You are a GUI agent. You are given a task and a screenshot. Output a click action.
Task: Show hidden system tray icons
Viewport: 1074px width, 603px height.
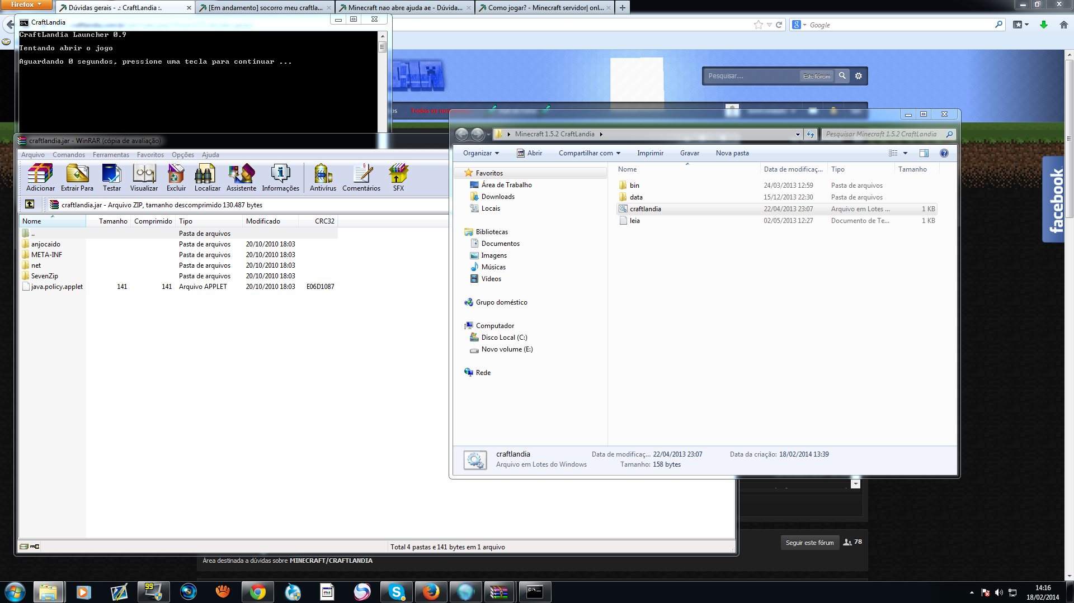click(972, 592)
